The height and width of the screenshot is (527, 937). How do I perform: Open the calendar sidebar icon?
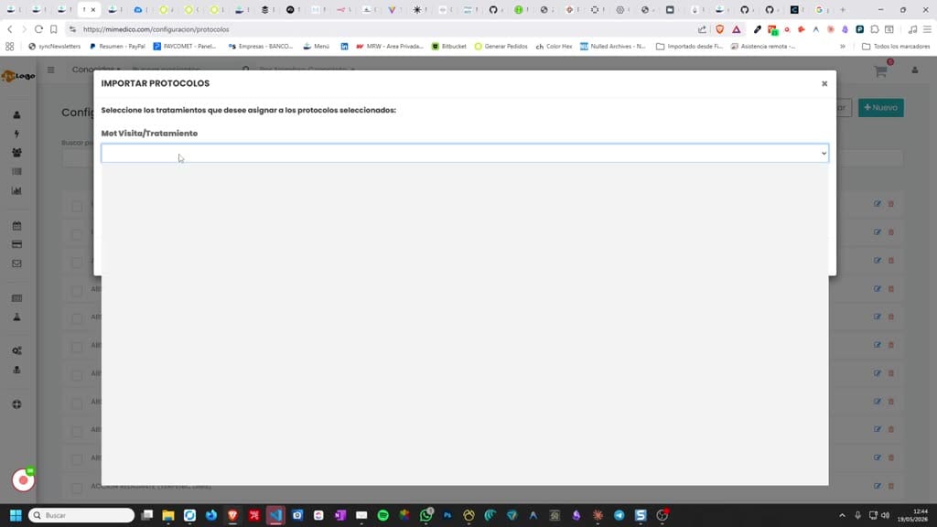tap(16, 226)
